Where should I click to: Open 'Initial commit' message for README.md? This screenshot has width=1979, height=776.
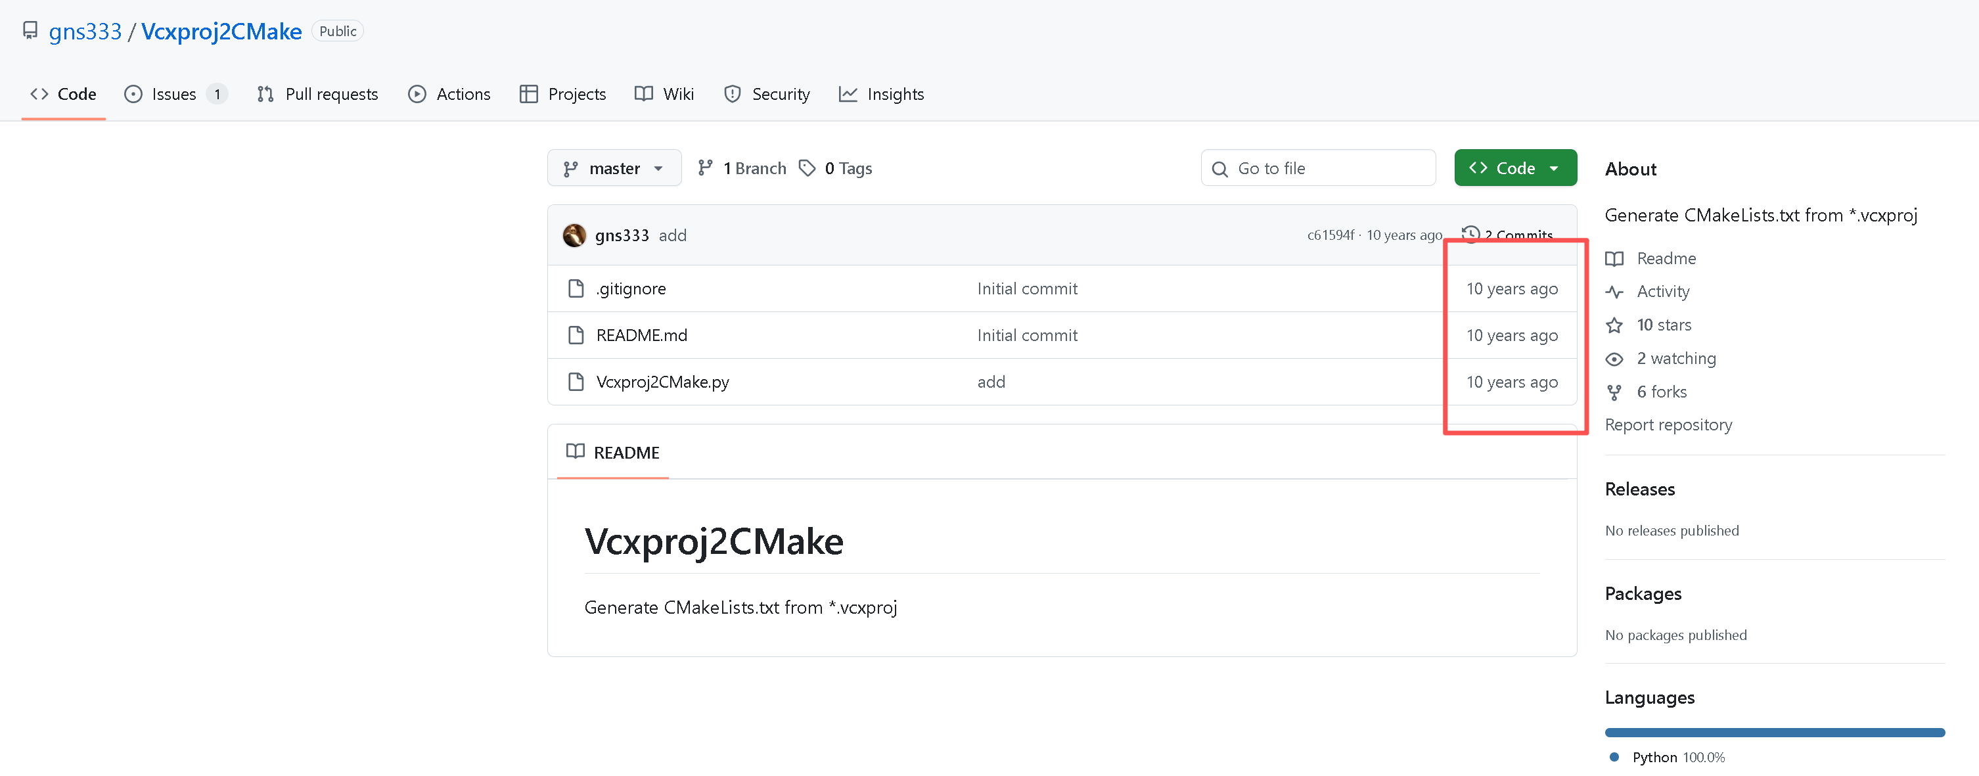pyautogui.click(x=1027, y=335)
